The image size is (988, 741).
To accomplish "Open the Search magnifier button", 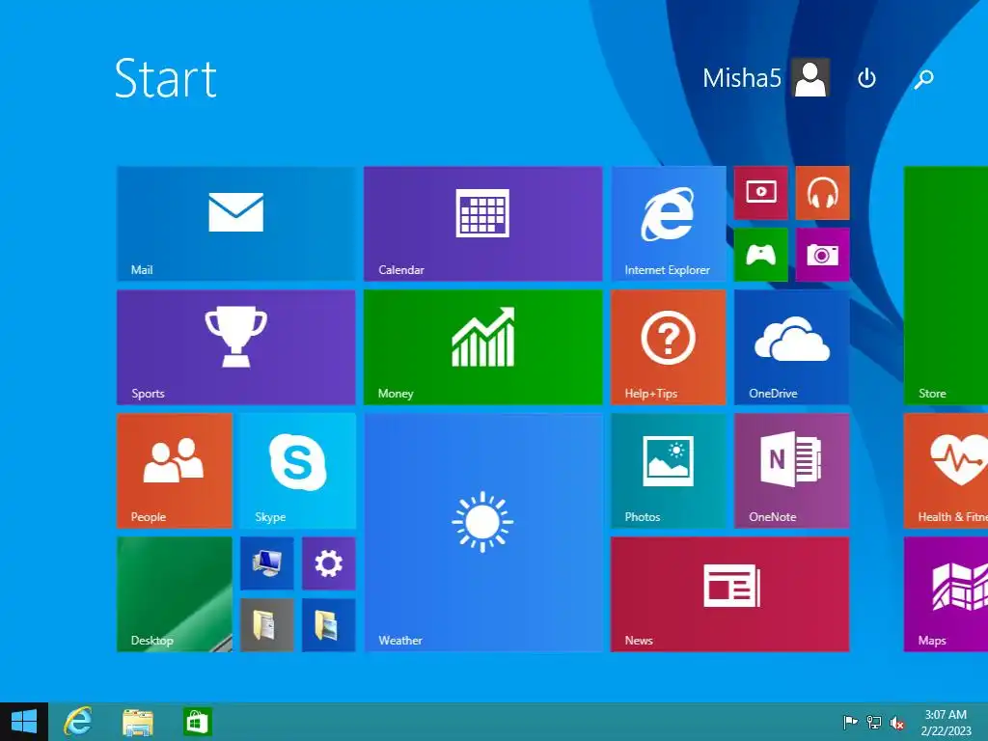I will pyautogui.click(x=923, y=78).
